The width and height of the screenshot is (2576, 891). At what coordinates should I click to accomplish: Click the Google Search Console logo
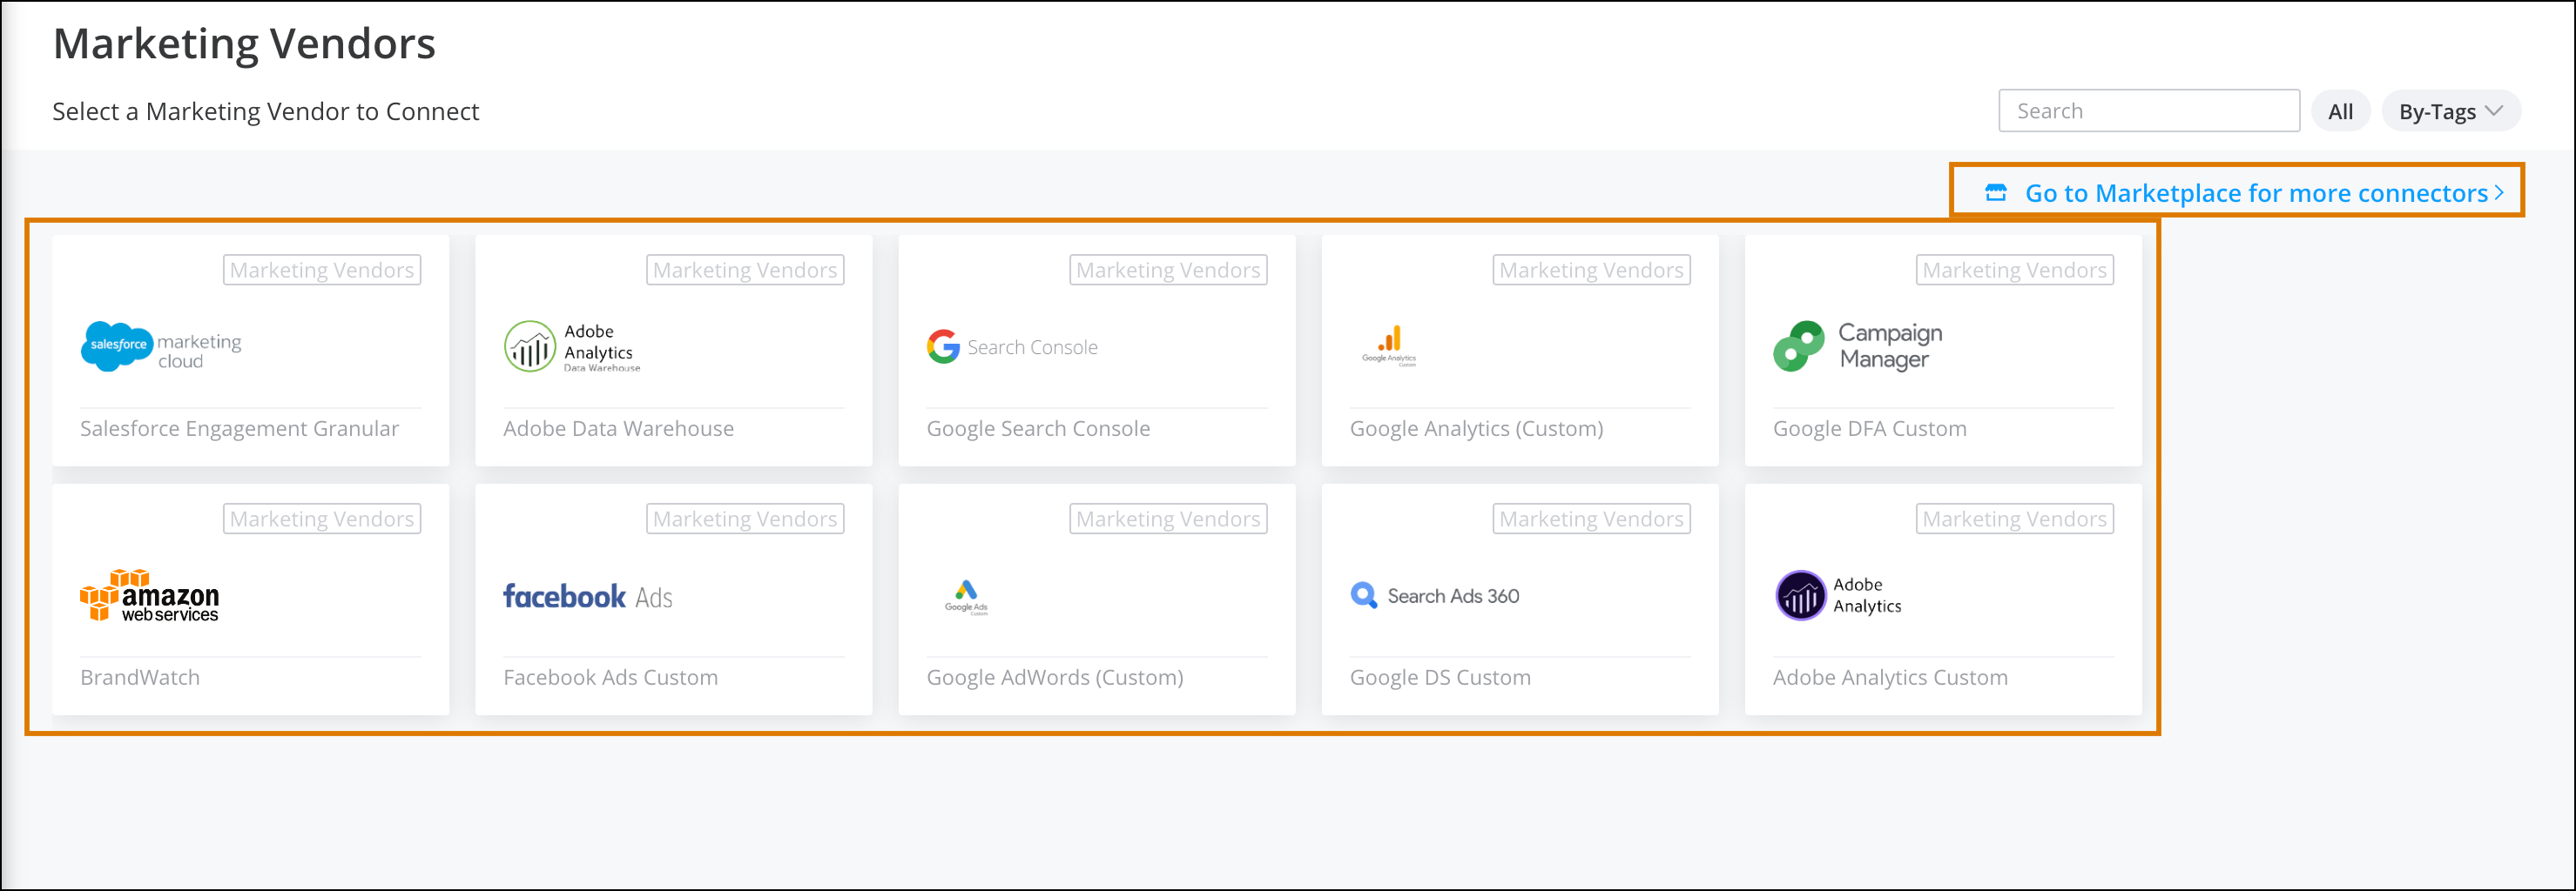(x=1012, y=346)
